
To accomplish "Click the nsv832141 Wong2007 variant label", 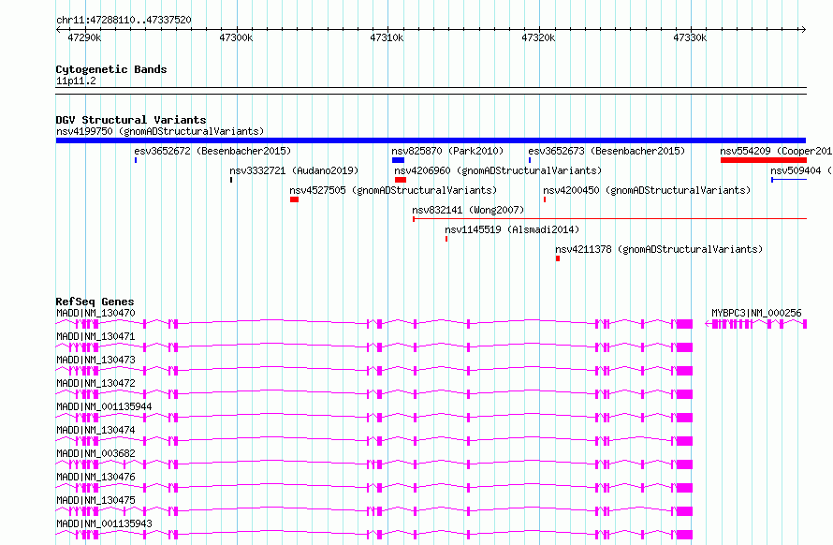I will pyautogui.click(x=468, y=210).
